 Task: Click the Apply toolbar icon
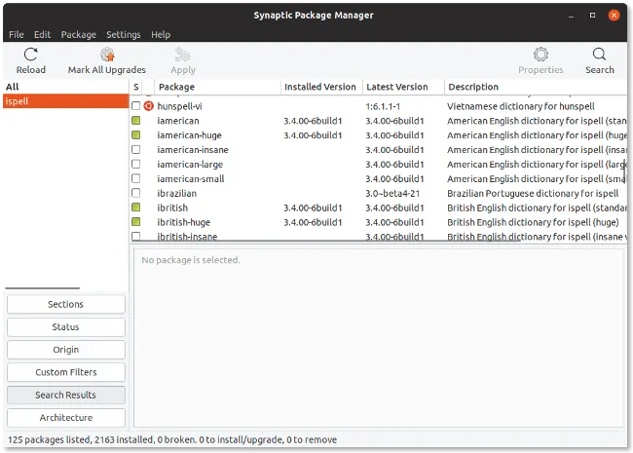point(183,55)
